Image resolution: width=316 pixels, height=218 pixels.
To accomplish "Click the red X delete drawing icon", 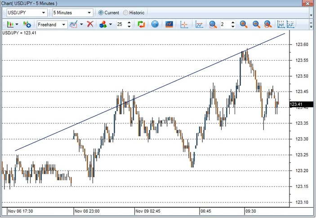I will point(90,24).
